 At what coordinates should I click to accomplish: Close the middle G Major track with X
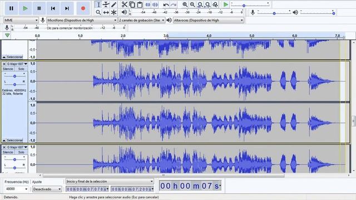(x=4, y=64)
